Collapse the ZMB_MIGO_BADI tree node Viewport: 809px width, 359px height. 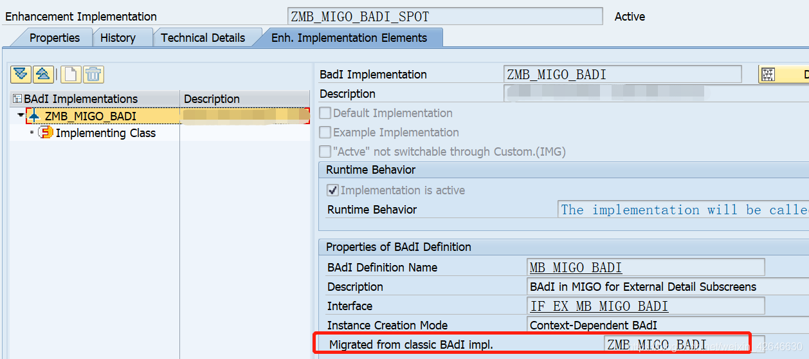pos(21,116)
